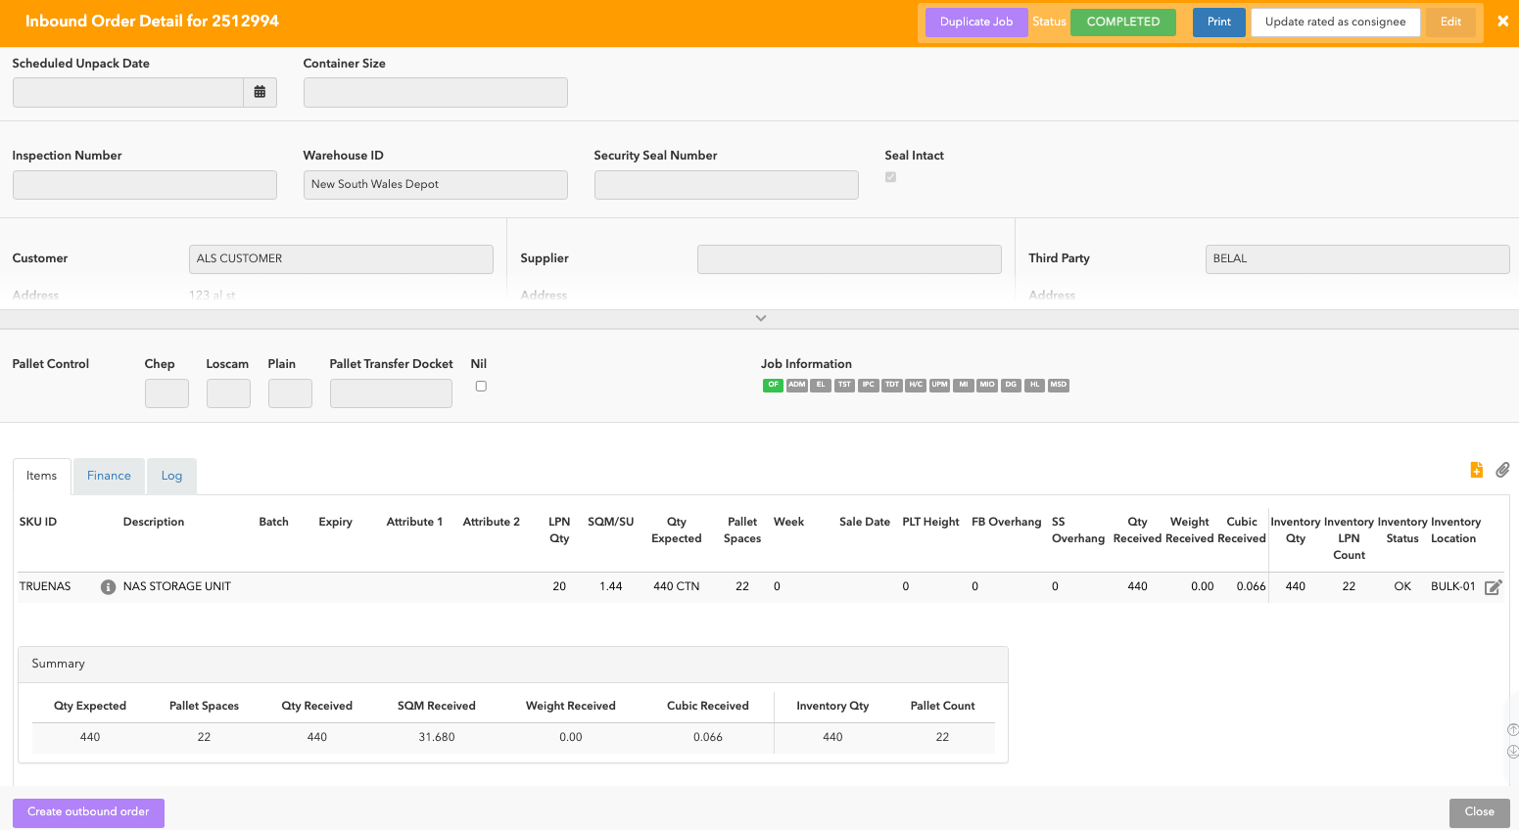The width and height of the screenshot is (1519, 830).
Task: Toggle the Seal Intact checkbox
Action: (890, 177)
